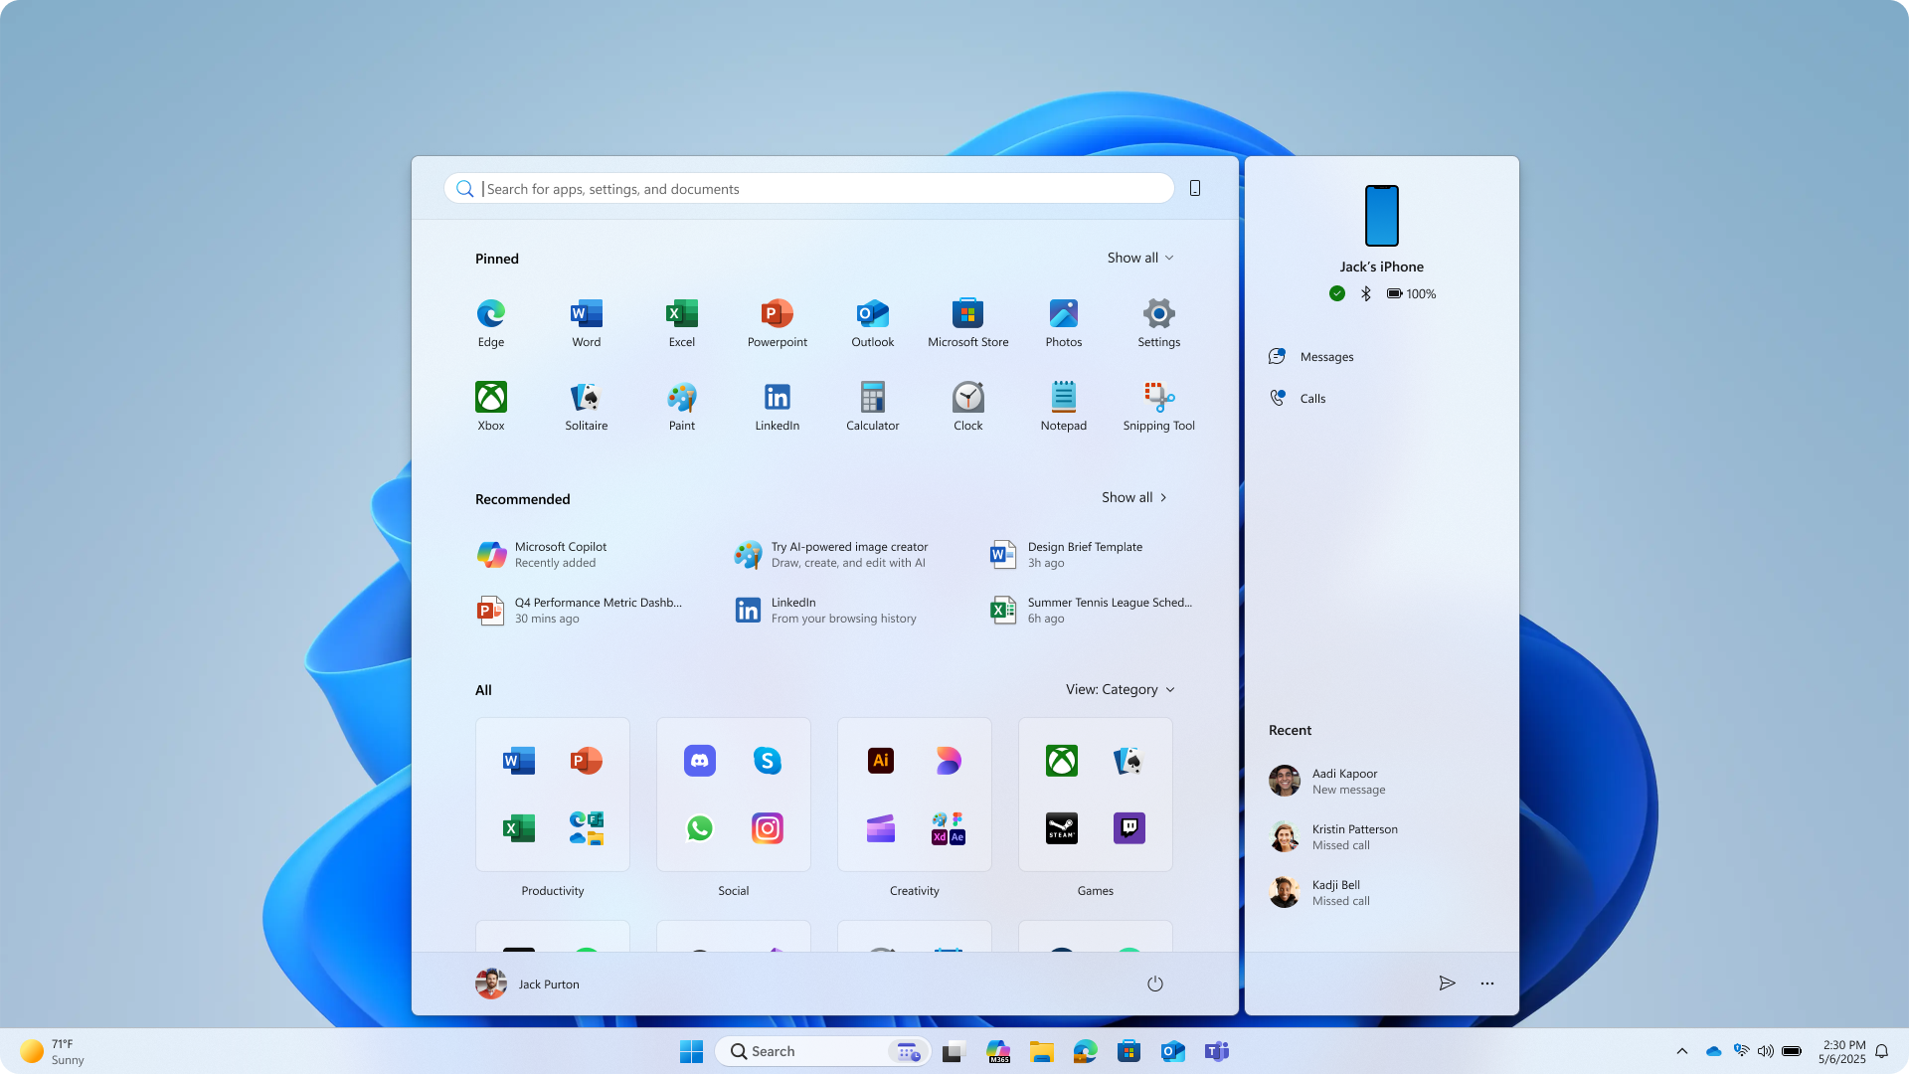Viewport: 1909px width, 1074px height.
Task: Show all Recommended items
Action: (x=1133, y=497)
